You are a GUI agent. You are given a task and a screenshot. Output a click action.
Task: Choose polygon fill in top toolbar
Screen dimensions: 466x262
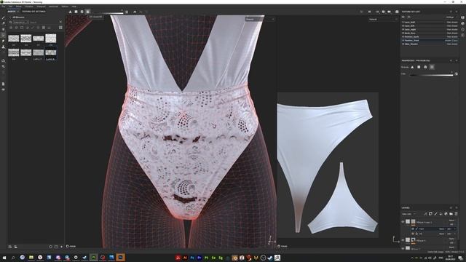(x=76, y=12)
